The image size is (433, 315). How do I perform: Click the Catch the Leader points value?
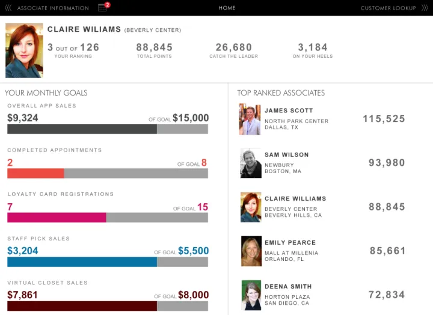point(233,47)
